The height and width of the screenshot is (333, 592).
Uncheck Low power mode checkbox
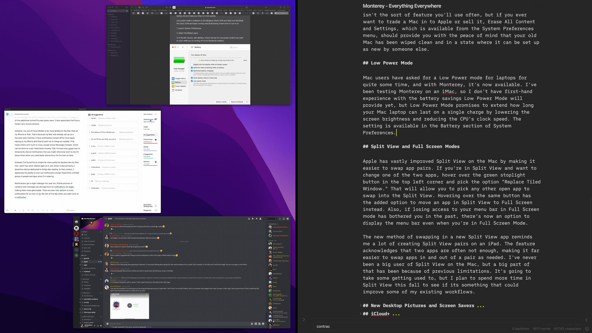coord(192,81)
